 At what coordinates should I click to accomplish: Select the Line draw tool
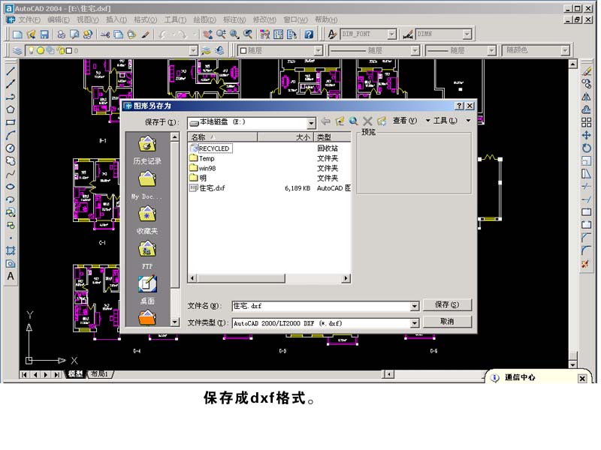pos(11,71)
